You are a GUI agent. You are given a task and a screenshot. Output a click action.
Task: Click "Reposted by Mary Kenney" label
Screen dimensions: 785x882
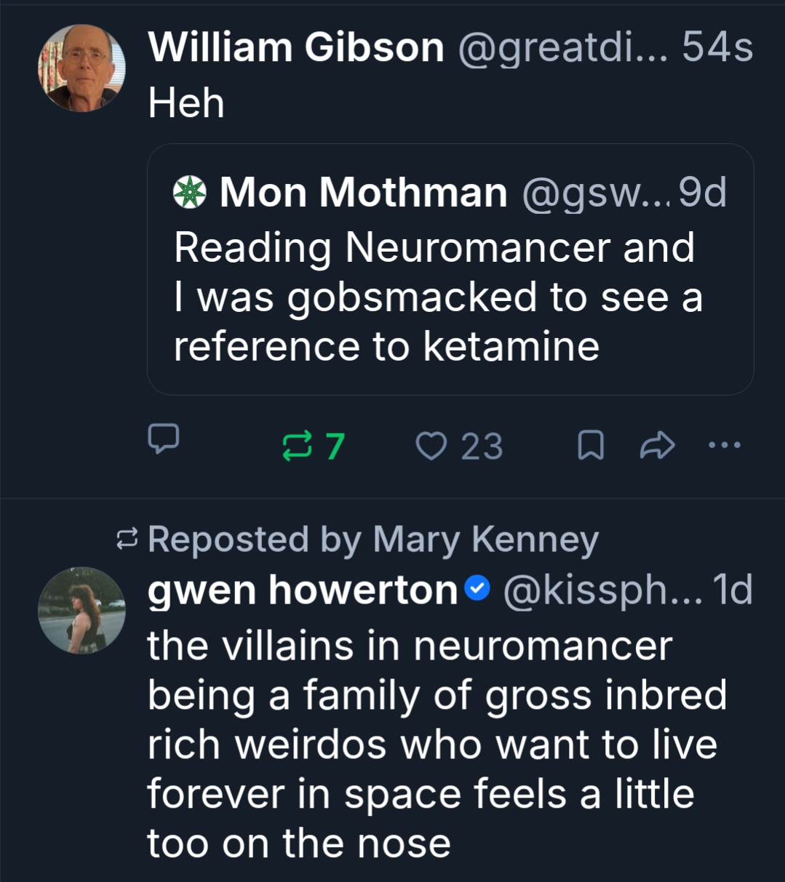372,540
